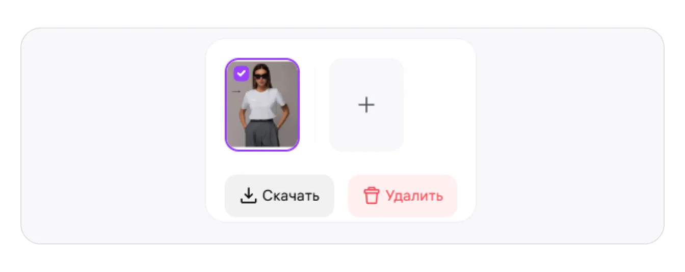Download the selected image via Скачать
The width and height of the screenshot is (685, 272).
pyautogui.click(x=279, y=196)
